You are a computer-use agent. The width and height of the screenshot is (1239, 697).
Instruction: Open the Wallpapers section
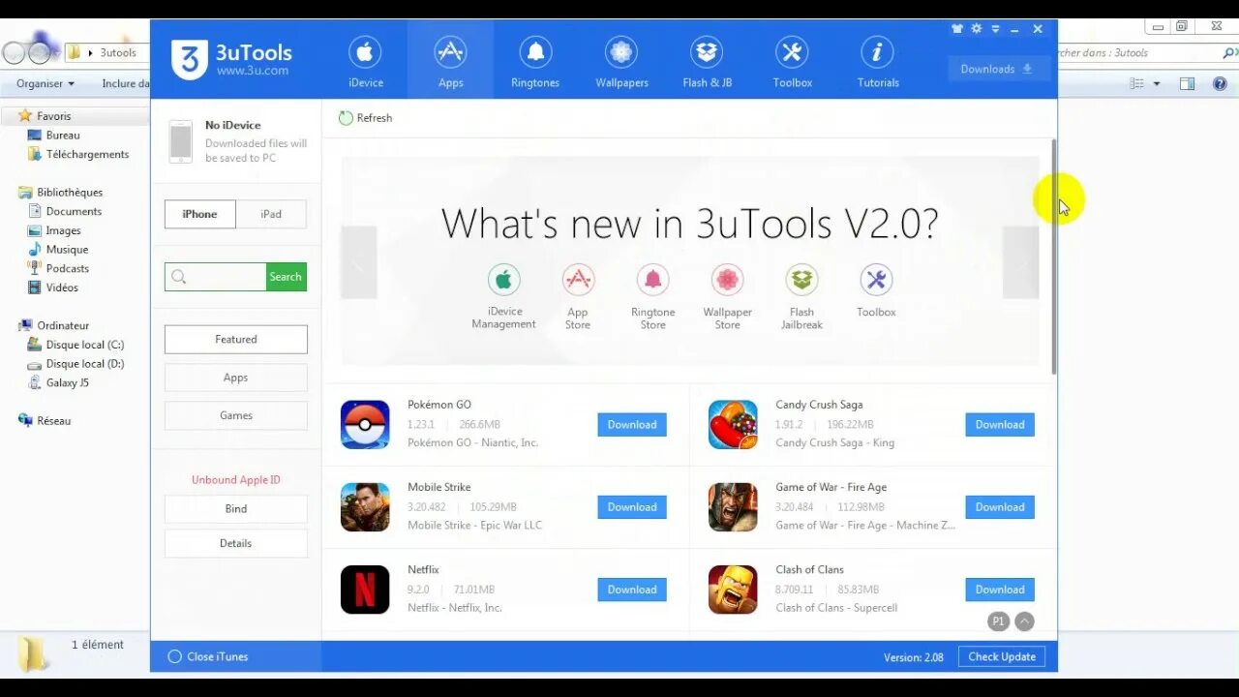621,61
